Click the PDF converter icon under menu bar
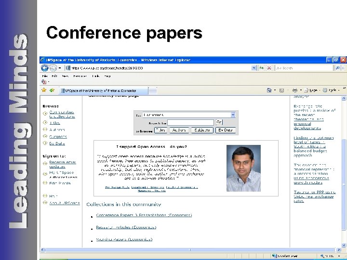Screen dimensions: 347x260 click(x=44, y=82)
